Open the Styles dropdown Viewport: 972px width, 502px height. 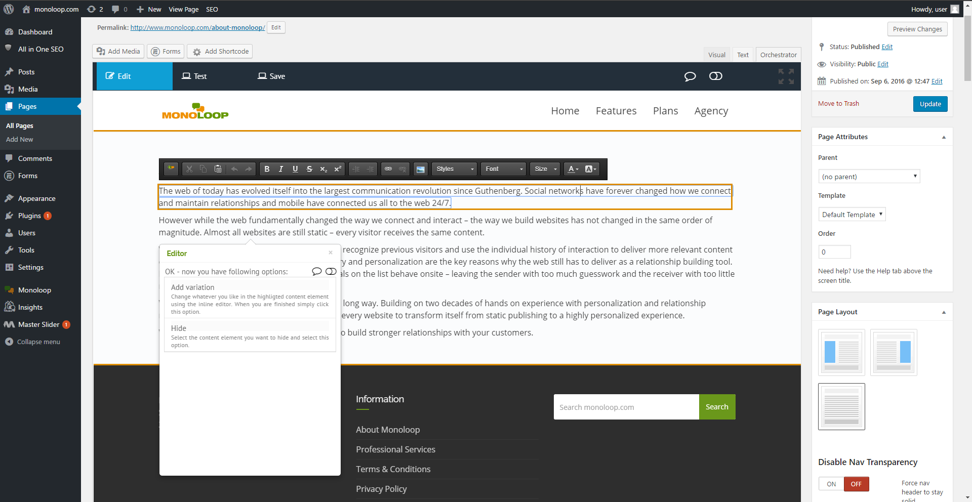454,169
